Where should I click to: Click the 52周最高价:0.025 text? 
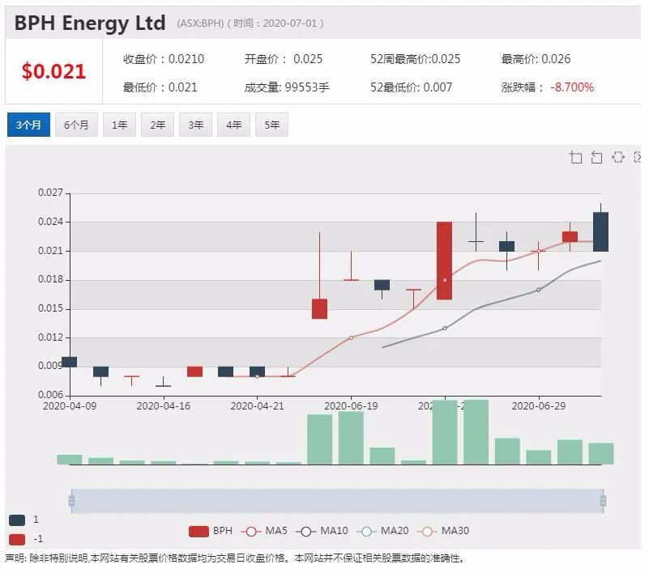[415, 59]
